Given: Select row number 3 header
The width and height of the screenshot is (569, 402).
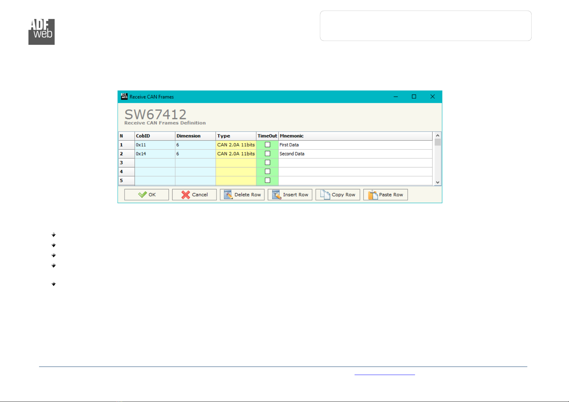Looking at the screenshot, I should tap(126, 163).
